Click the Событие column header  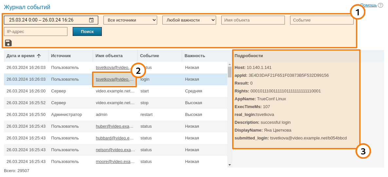[150, 56]
